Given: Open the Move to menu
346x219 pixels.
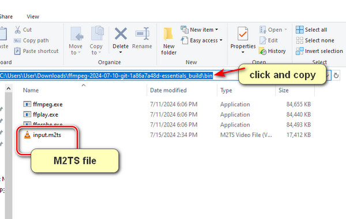Looking at the screenshot, I should click(x=76, y=41).
